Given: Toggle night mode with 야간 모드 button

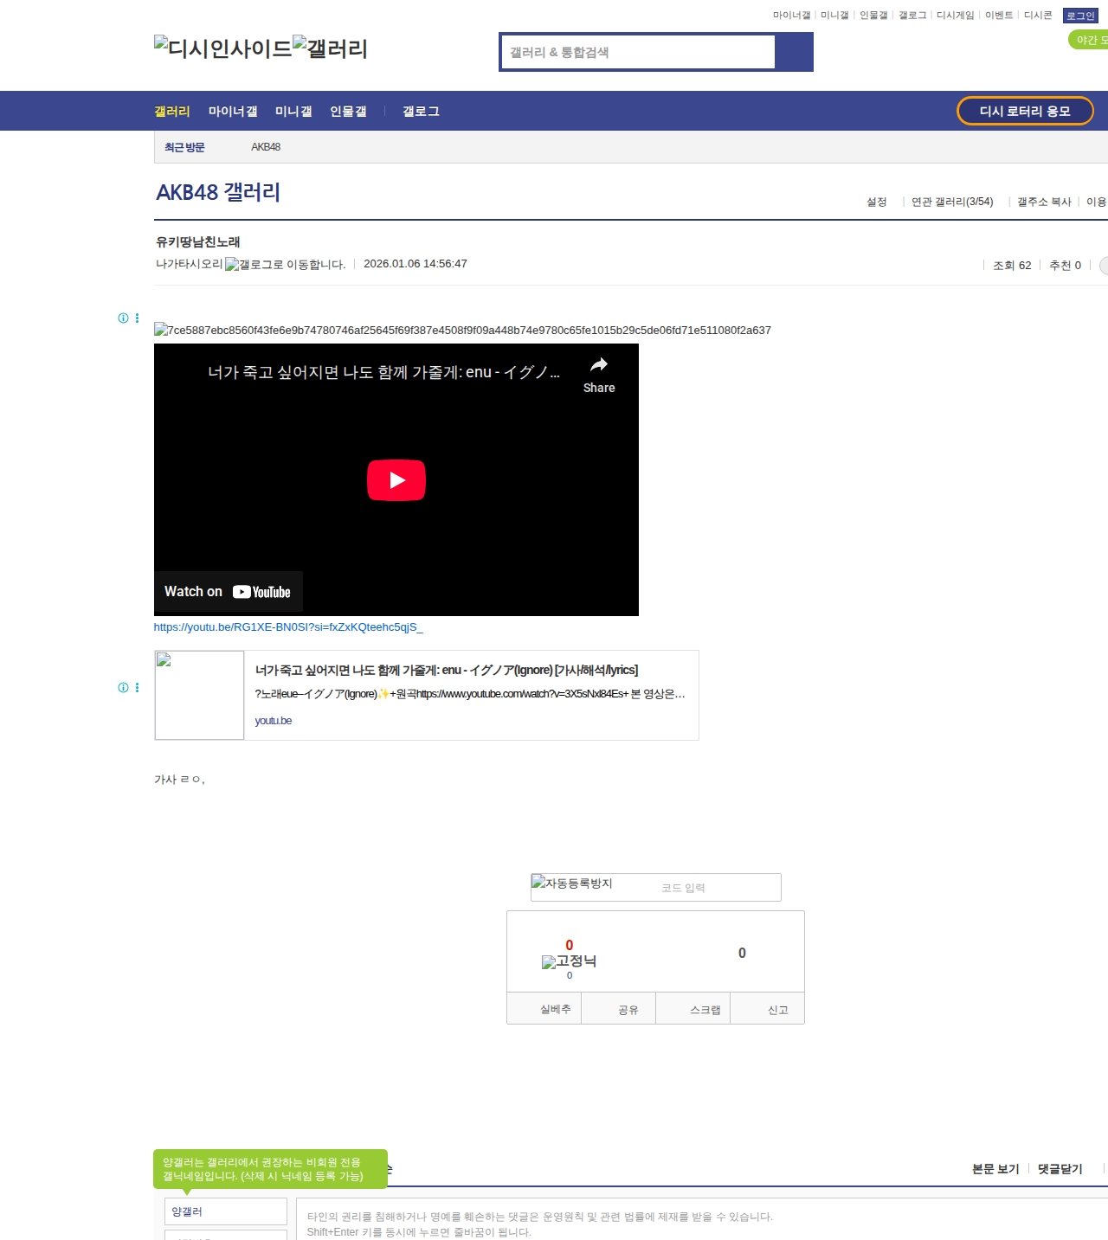Looking at the screenshot, I should pos(1089,40).
